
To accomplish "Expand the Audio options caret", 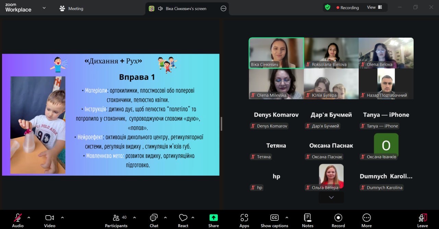I will (29, 217).
